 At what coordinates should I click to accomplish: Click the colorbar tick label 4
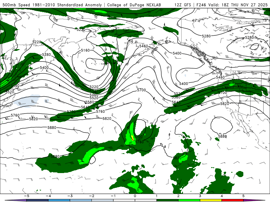click(x=222, y=196)
